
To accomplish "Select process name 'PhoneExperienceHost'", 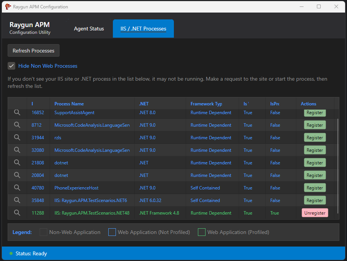I will pyautogui.click(x=76, y=188).
